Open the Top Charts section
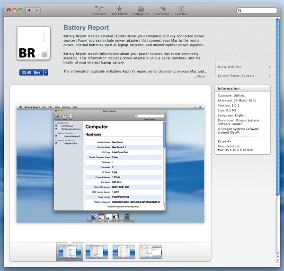This screenshot has width=284, height=271. [119, 11]
